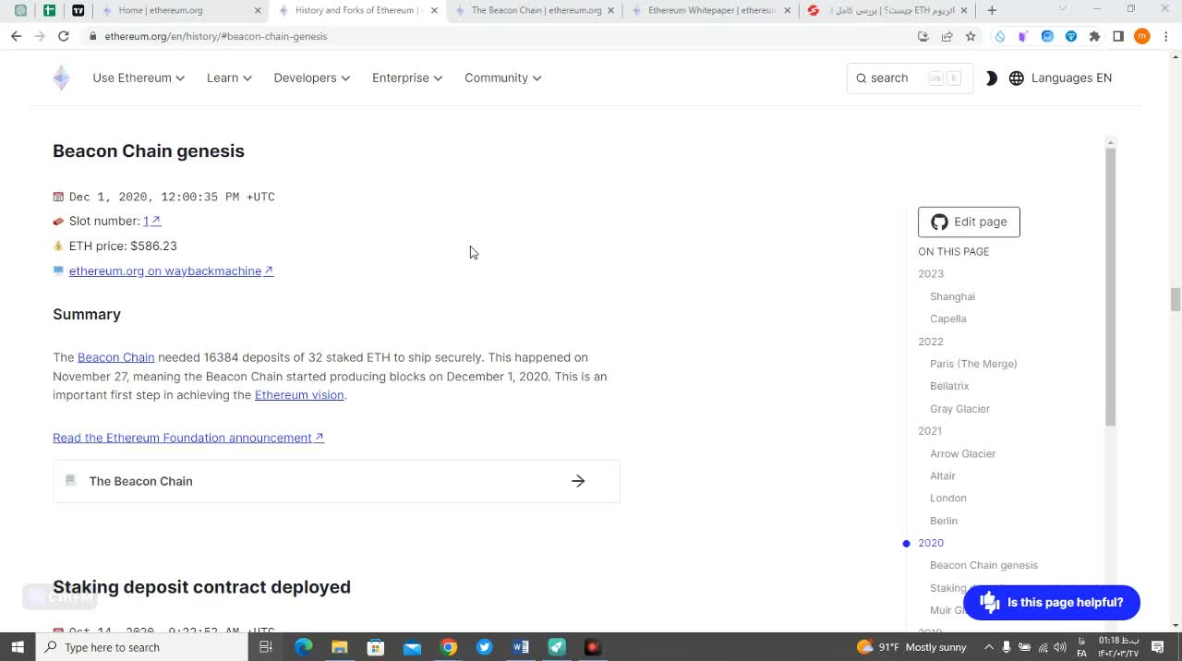Open the Developers dropdown menu
This screenshot has width=1182, height=661.
point(311,78)
